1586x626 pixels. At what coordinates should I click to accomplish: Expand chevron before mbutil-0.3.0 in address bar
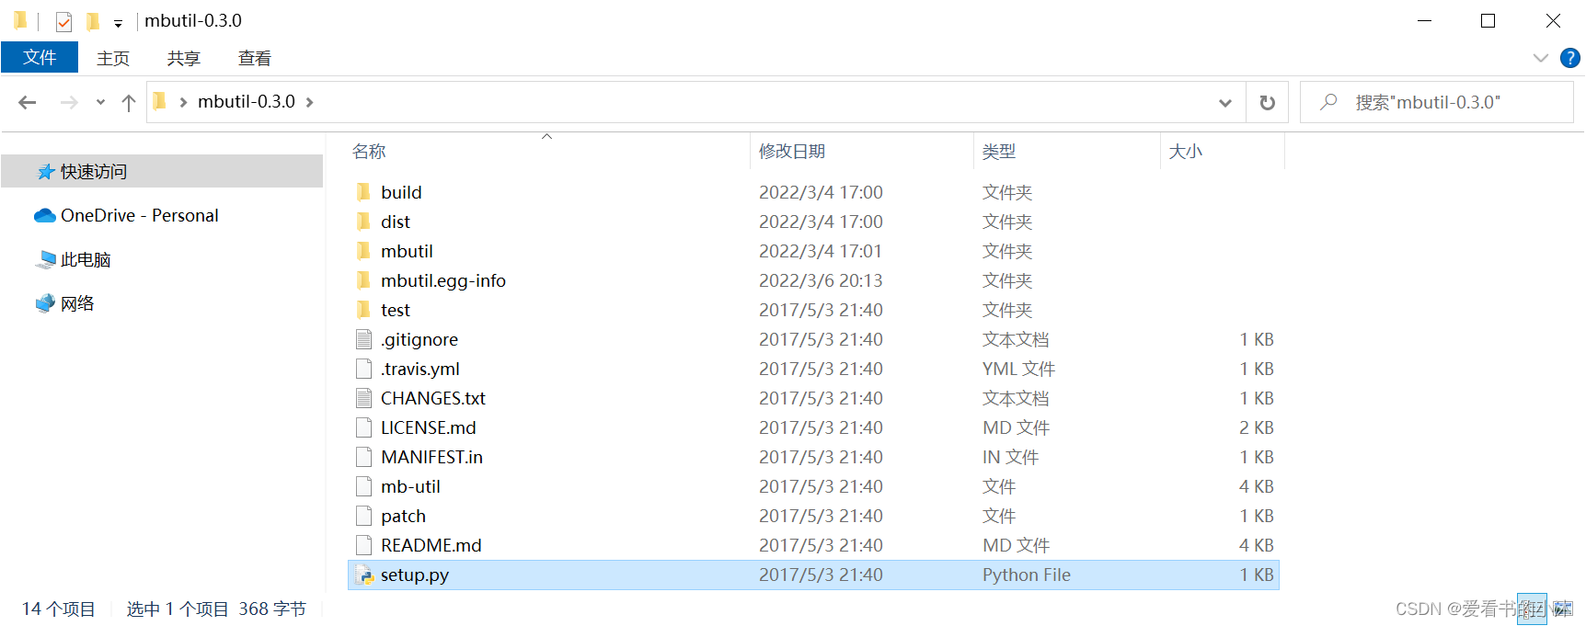click(x=183, y=102)
